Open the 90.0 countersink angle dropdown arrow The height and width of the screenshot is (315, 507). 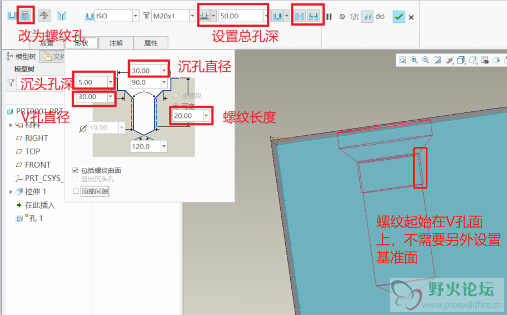coord(164,82)
